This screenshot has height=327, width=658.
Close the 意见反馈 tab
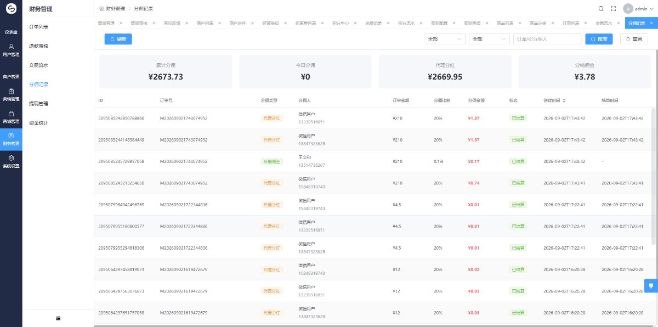[x=186, y=23]
